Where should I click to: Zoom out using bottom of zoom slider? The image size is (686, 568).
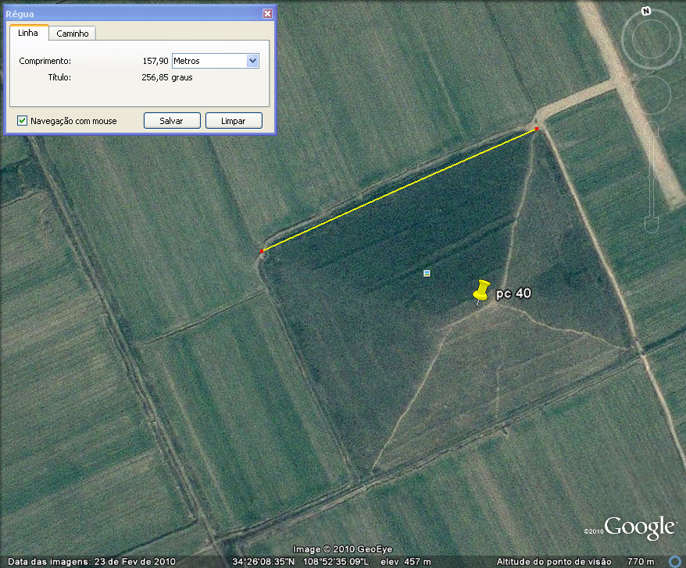coord(652,225)
